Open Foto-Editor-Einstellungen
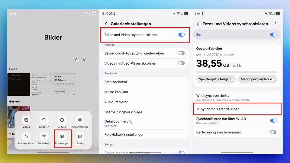This screenshot has height=163, width=290. tap(145, 135)
